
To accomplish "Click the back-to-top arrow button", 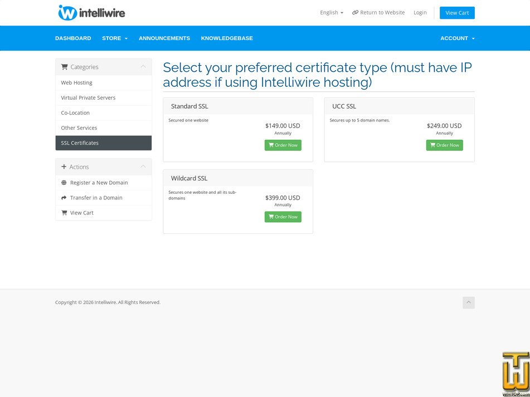I will coord(469,302).
